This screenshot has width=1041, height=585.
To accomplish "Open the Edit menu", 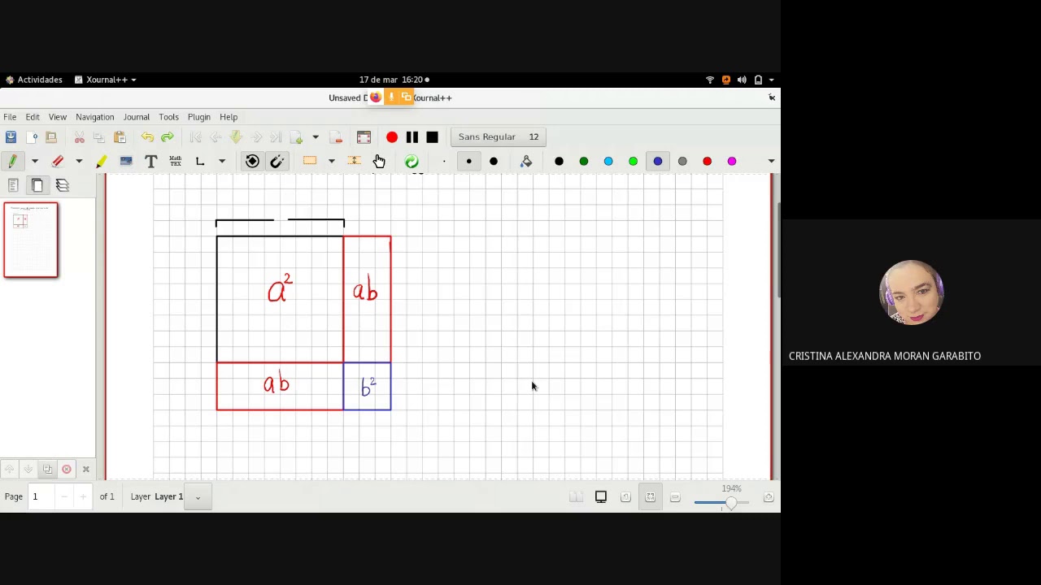I will point(33,117).
